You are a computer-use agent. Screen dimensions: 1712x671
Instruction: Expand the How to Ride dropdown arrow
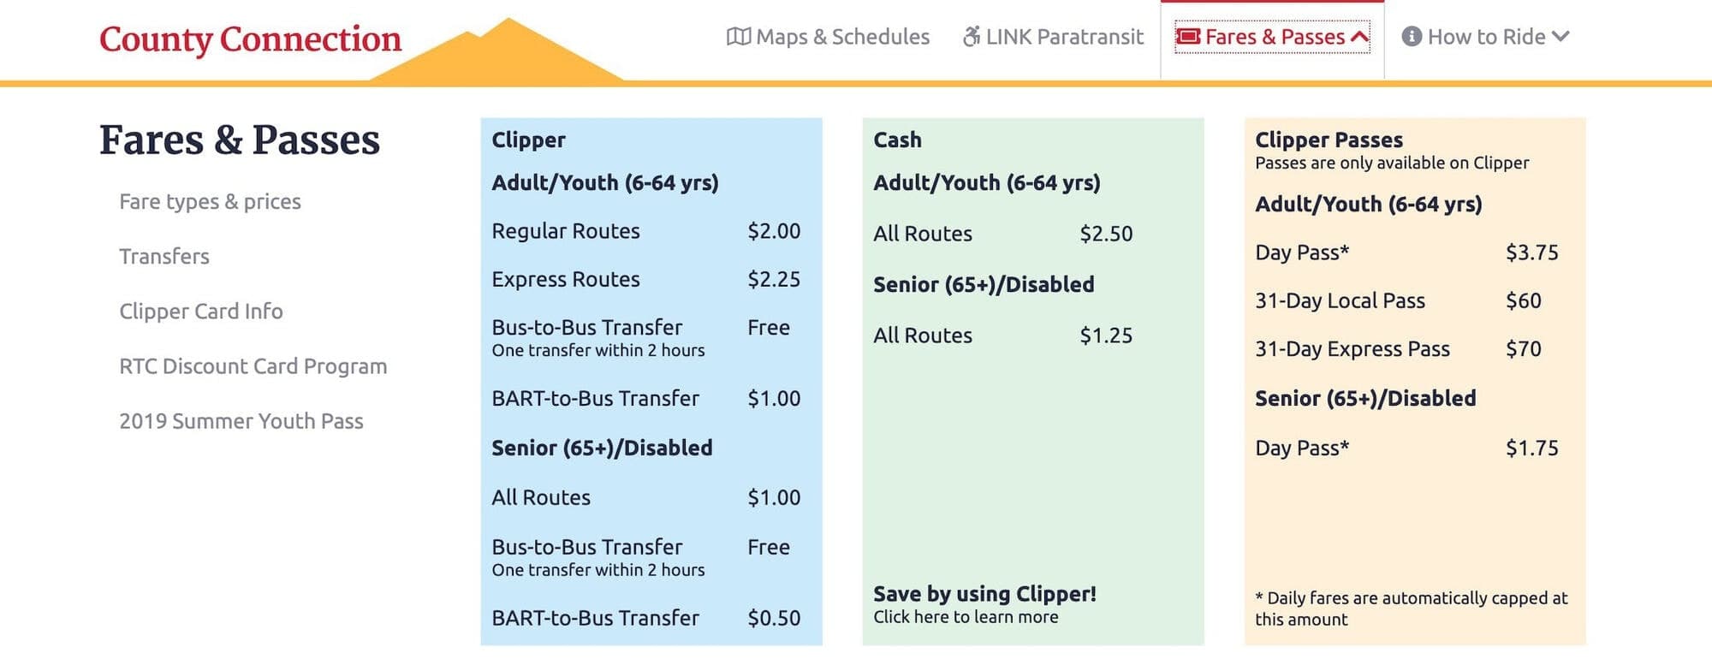(1560, 37)
